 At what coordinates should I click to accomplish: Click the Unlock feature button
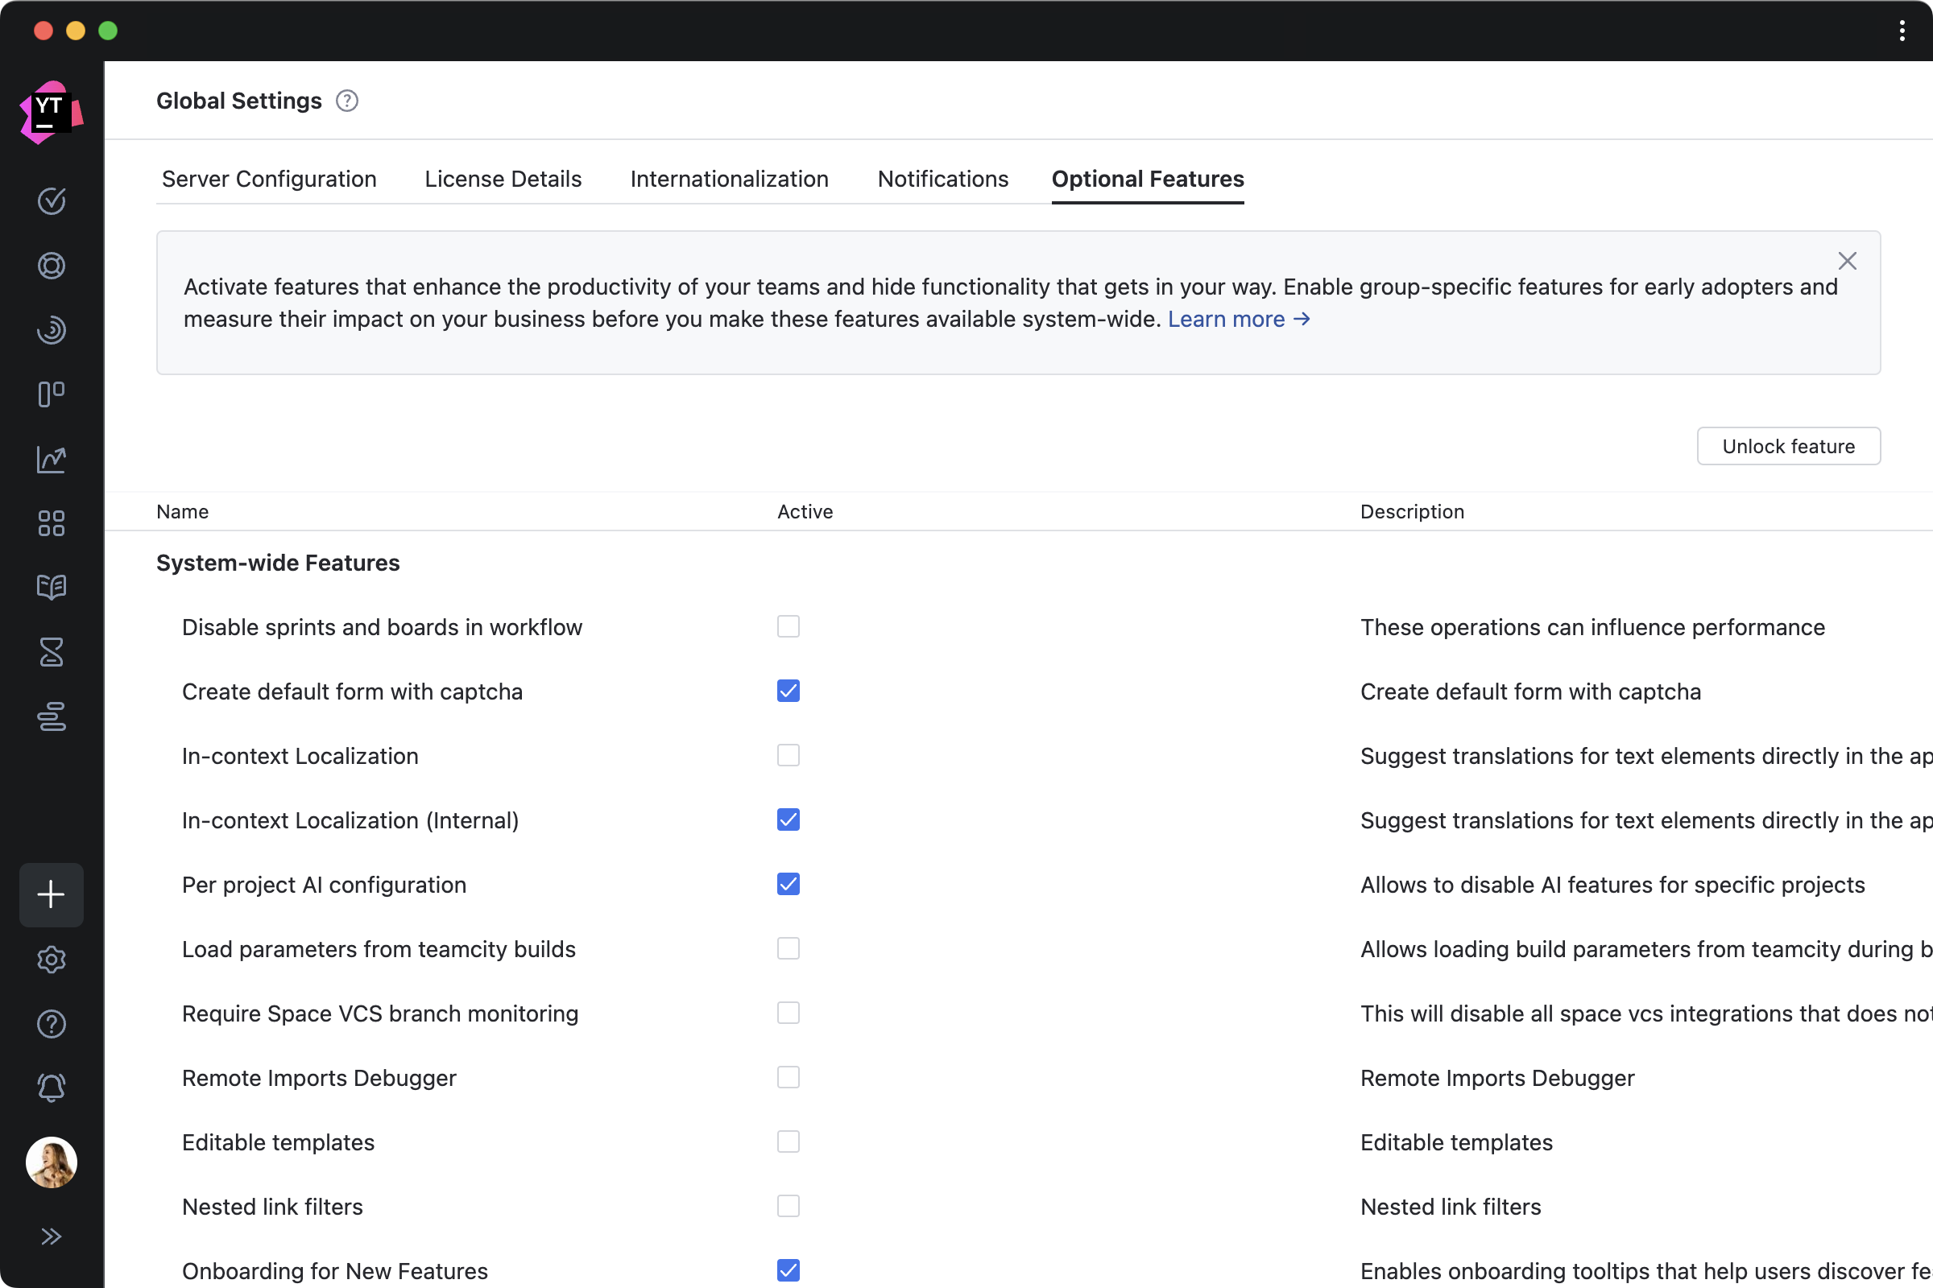pyautogui.click(x=1788, y=446)
